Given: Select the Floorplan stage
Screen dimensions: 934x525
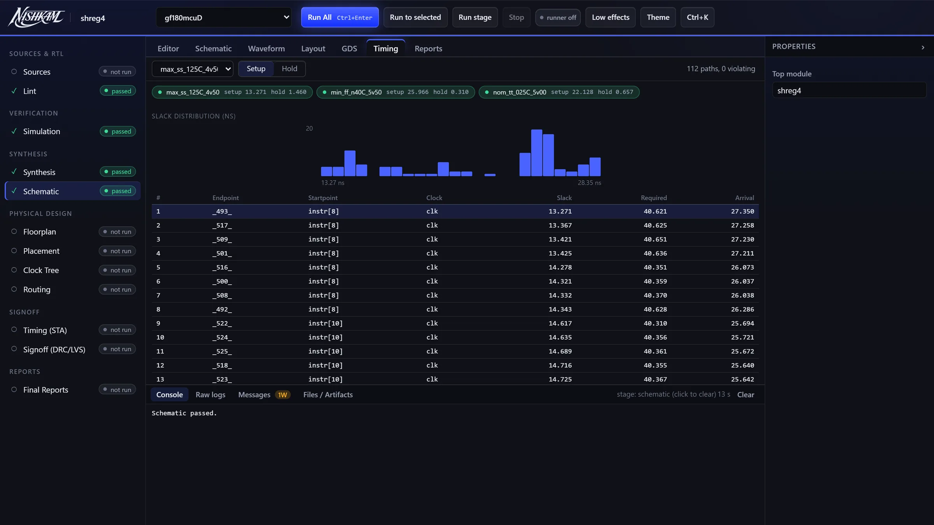Looking at the screenshot, I should tap(73, 232).
